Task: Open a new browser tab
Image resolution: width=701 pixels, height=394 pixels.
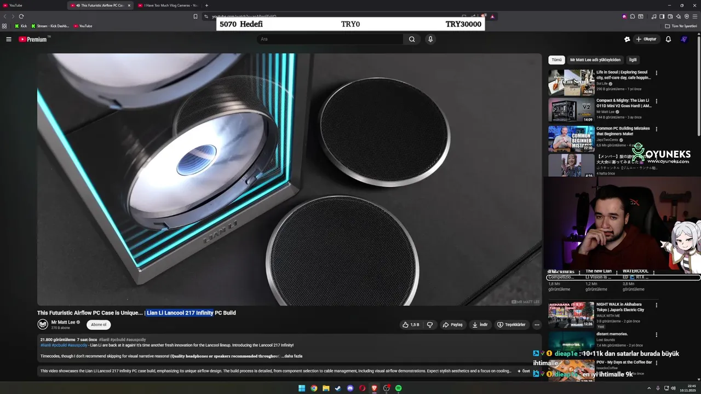Action: (x=206, y=5)
